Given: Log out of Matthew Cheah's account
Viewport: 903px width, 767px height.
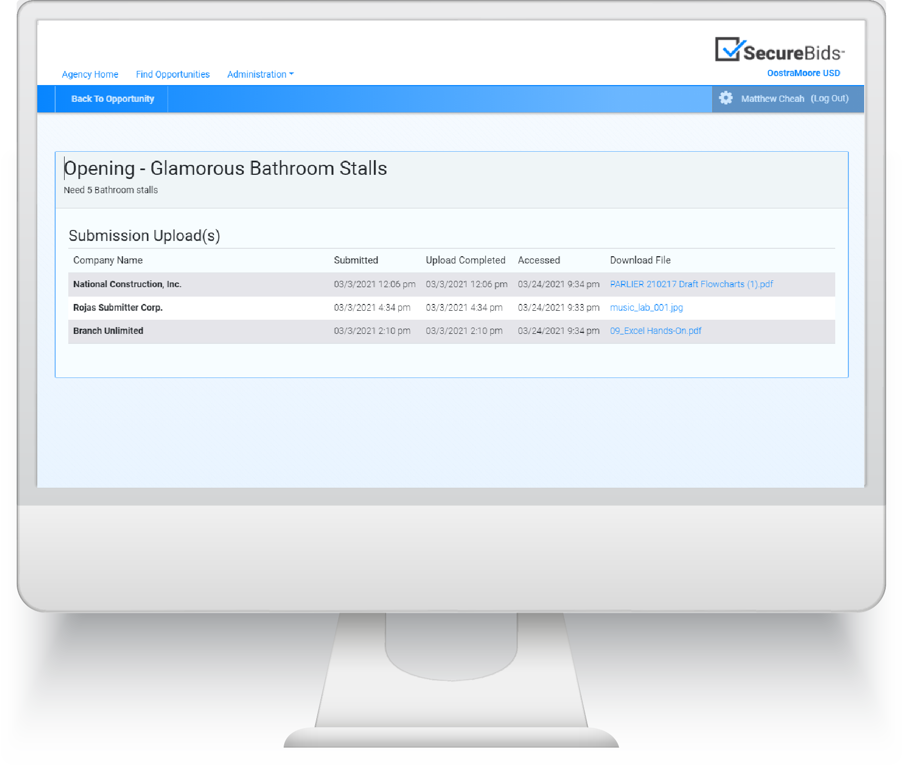Looking at the screenshot, I should (830, 98).
